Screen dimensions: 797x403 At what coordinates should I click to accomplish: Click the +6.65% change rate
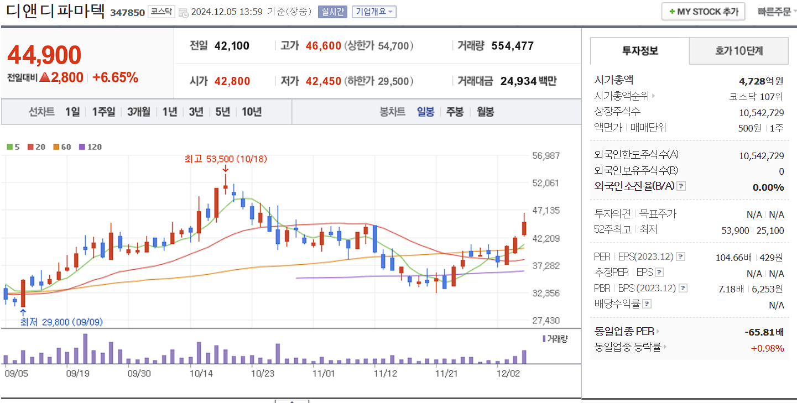pos(115,77)
